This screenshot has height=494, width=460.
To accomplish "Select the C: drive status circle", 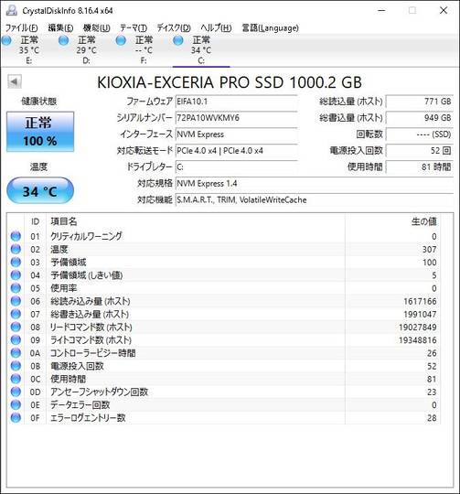I will (x=178, y=40).
